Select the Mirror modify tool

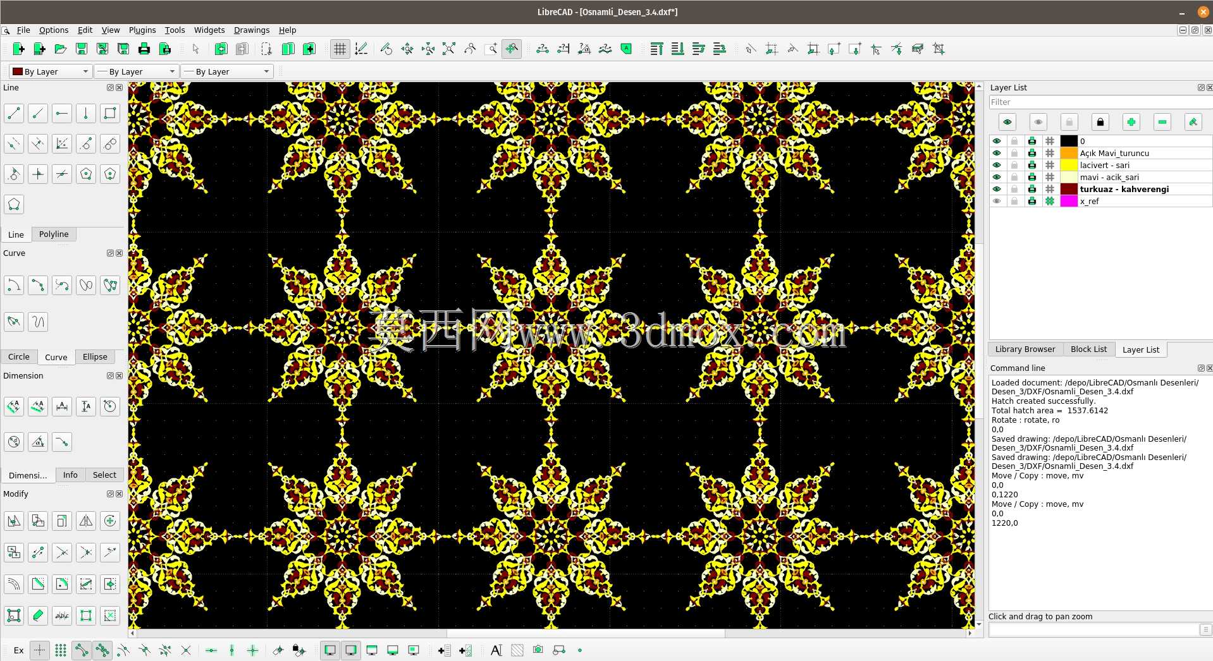click(86, 521)
